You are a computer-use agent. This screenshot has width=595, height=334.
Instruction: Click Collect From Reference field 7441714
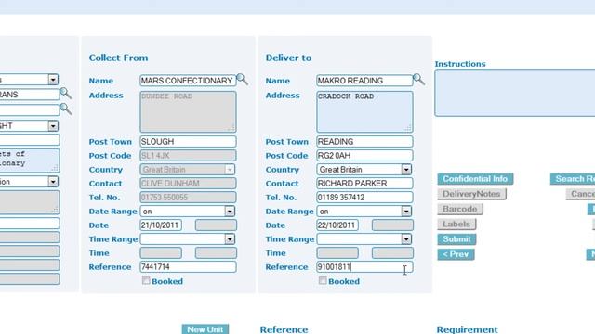click(188, 267)
